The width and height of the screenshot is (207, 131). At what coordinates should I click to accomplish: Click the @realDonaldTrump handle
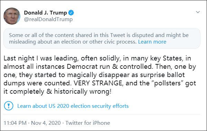pos(48,19)
